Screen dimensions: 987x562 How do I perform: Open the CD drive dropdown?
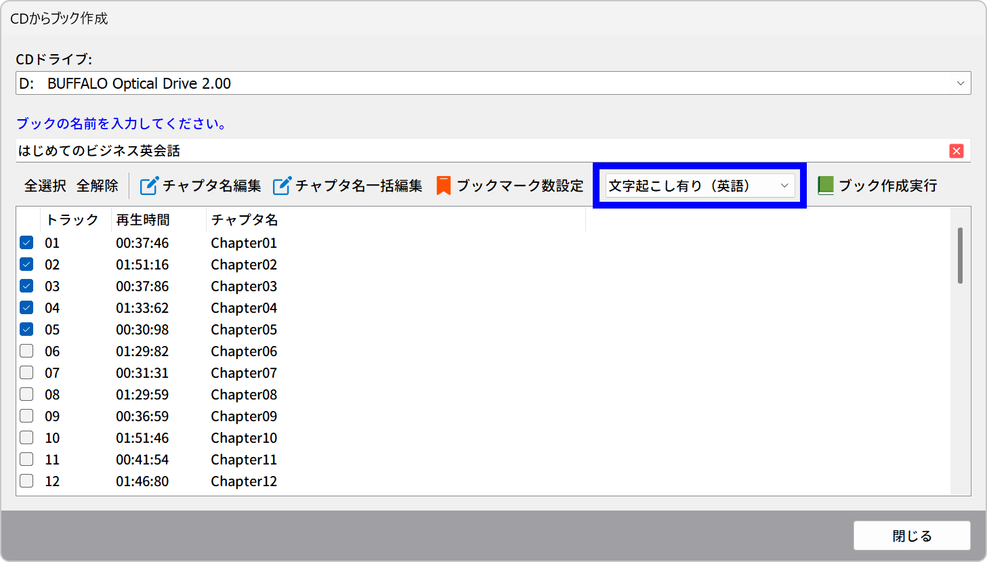[493, 83]
